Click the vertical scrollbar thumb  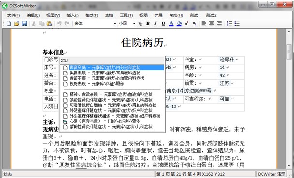click(x=289, y=52)
